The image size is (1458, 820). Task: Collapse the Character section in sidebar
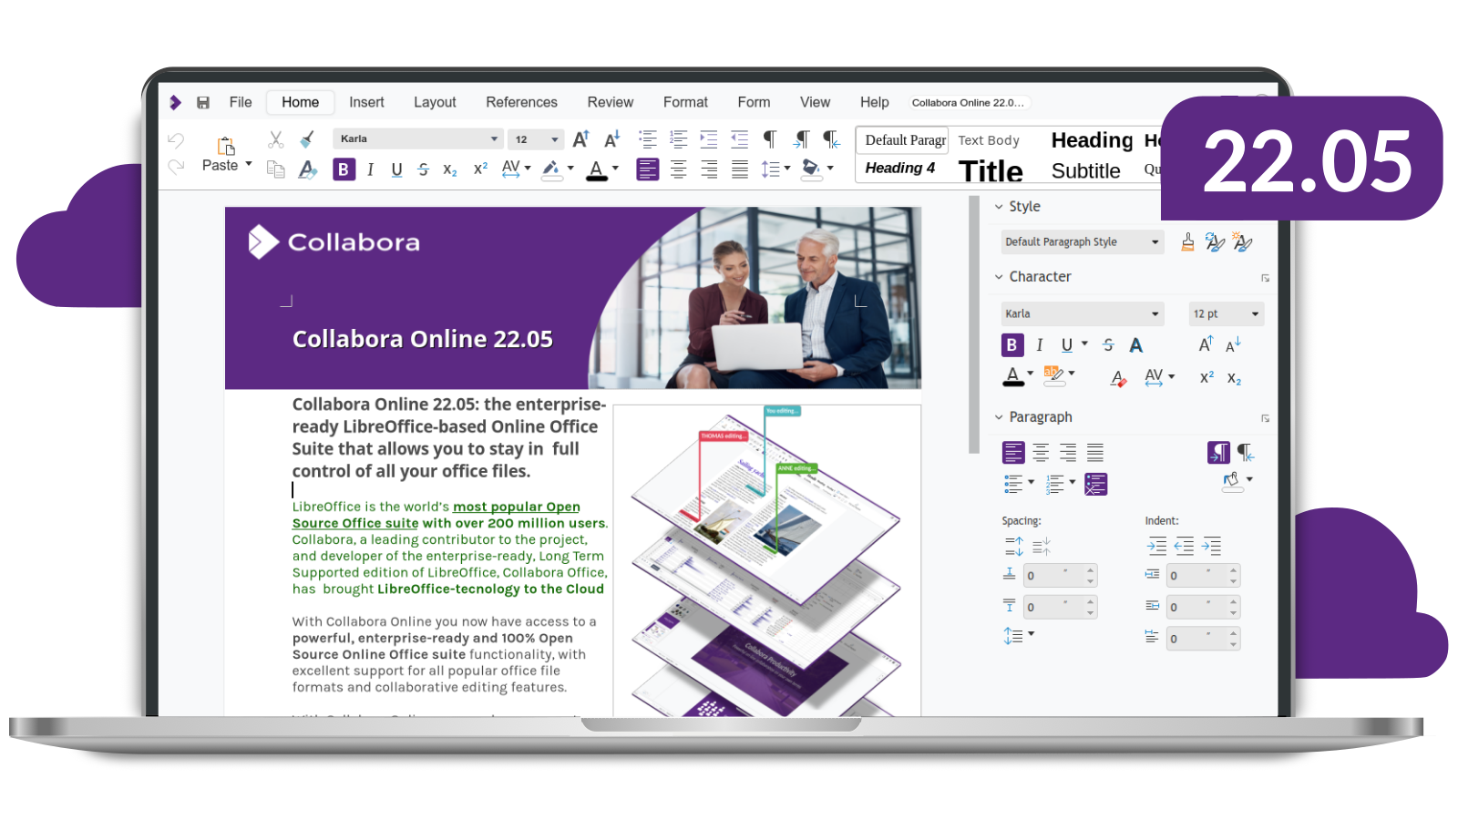point(999,276)
